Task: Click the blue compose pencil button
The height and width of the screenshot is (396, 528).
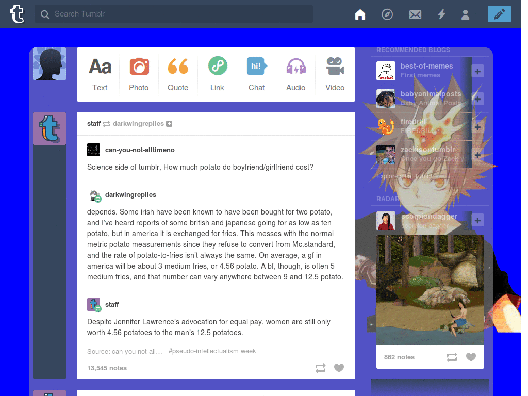Action: (x=499, y=14)
